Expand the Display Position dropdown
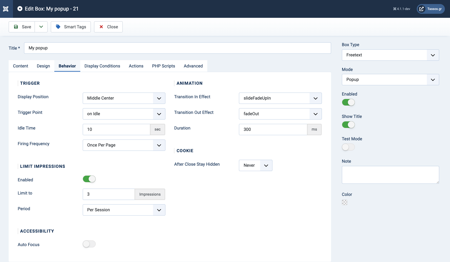This screenshot has height=262, width=450. 124,98
